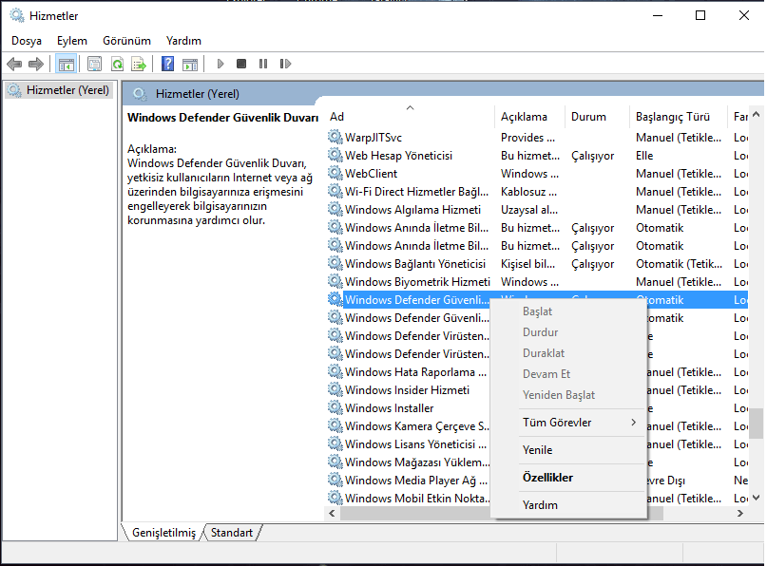Click the Pause Service toolbar icon
The width and height of the screenshot is (767, 566).
[x=263, y=64]
